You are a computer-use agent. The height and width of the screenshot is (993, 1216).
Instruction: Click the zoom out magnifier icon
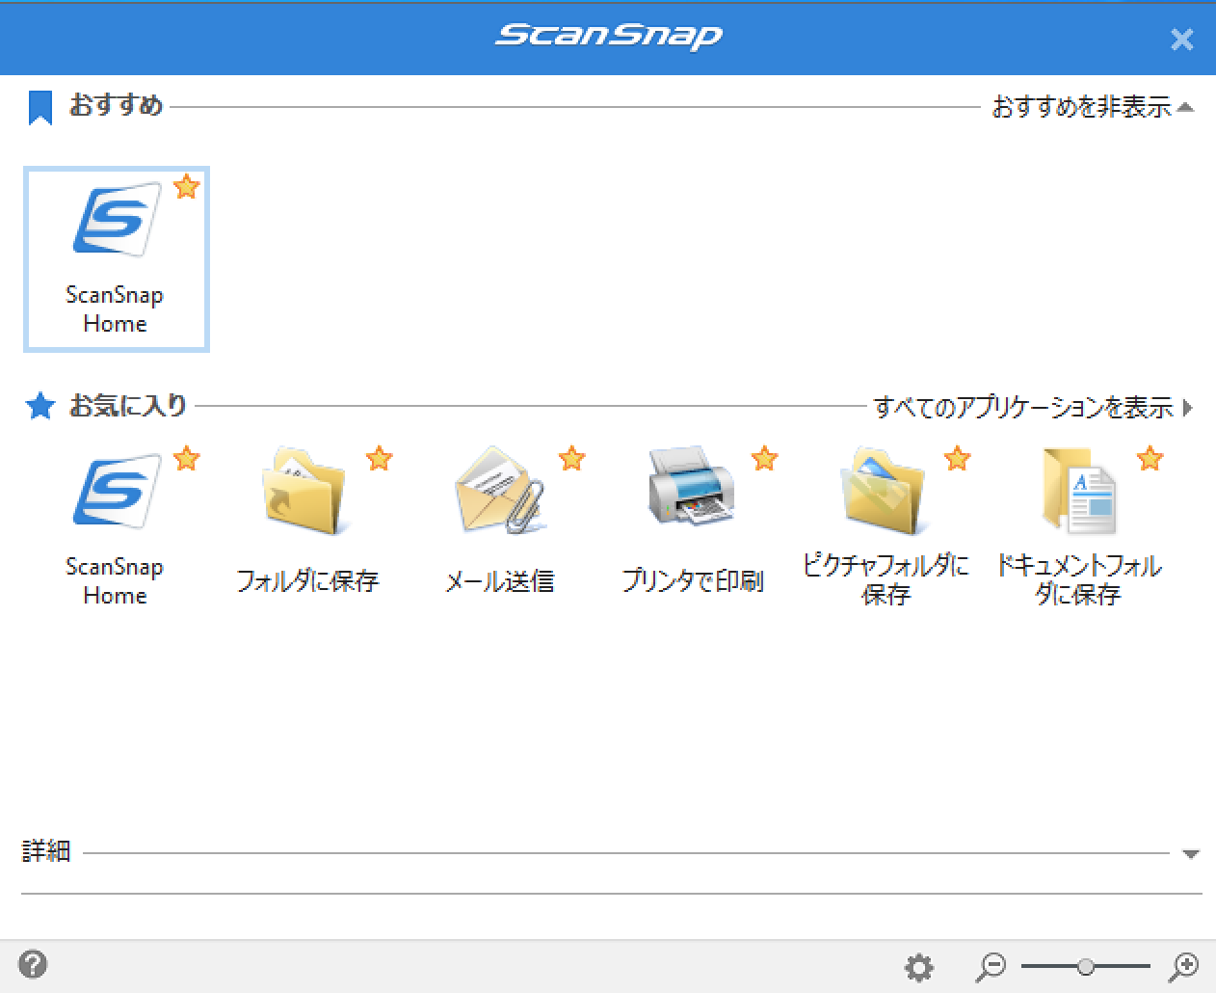tap(991, 966)
